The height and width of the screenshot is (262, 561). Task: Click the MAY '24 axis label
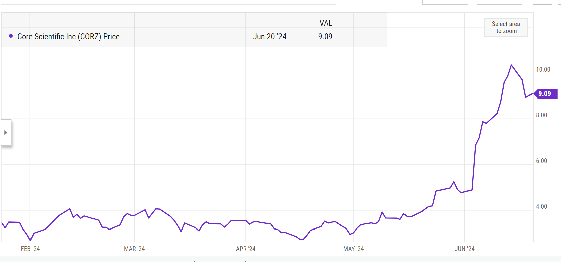[x=353, y=249]
